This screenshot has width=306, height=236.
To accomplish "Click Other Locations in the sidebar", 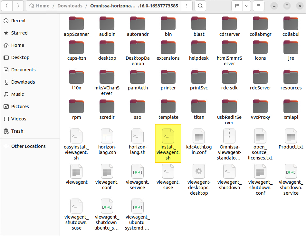I will (x=28, y=146).
